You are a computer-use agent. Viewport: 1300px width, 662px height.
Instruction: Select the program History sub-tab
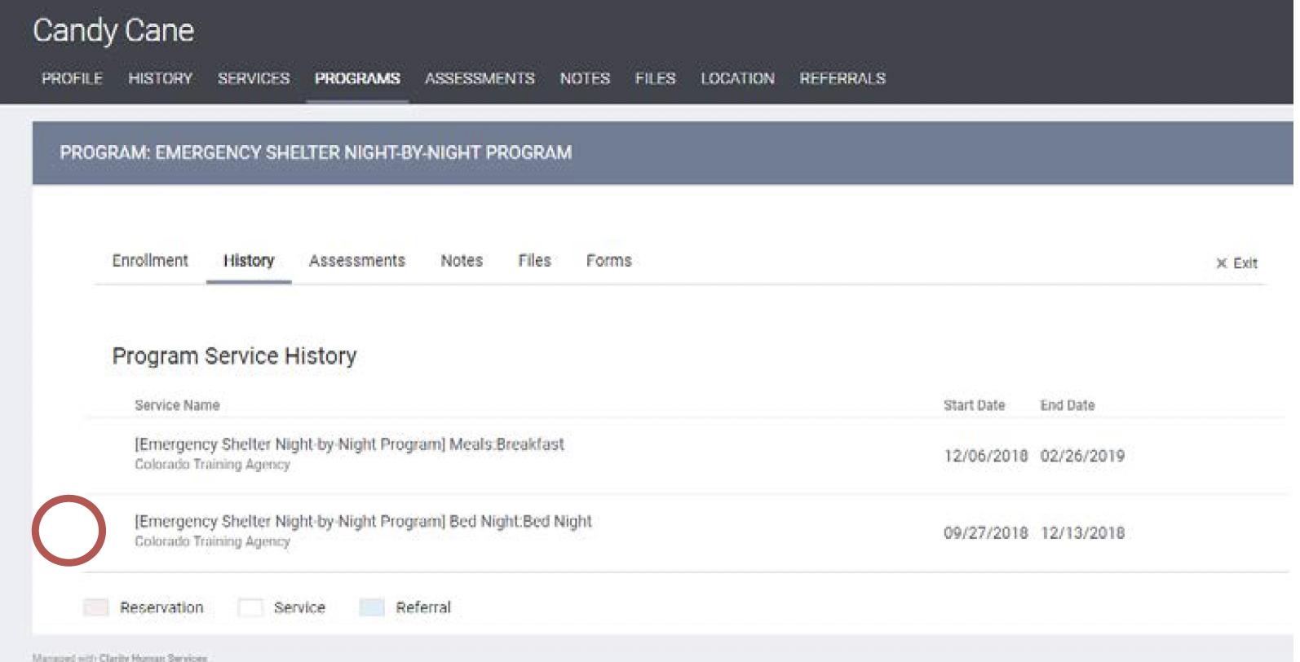pos(249,261)
